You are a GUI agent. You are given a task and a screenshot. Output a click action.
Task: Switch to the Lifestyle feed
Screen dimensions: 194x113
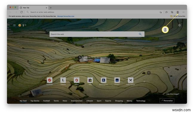pyautogui.click(x=90, y=101)
